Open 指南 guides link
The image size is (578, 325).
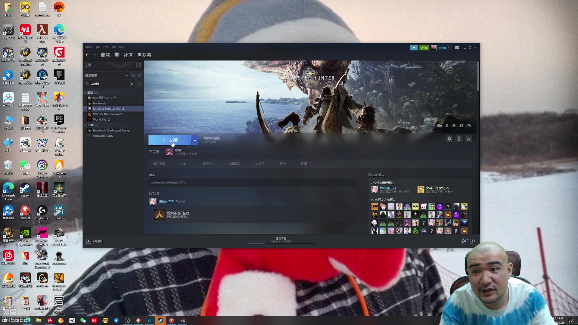(282, 164)
